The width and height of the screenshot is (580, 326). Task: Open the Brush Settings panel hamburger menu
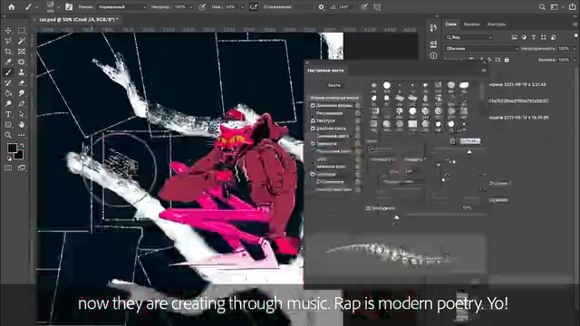[484, 71]
